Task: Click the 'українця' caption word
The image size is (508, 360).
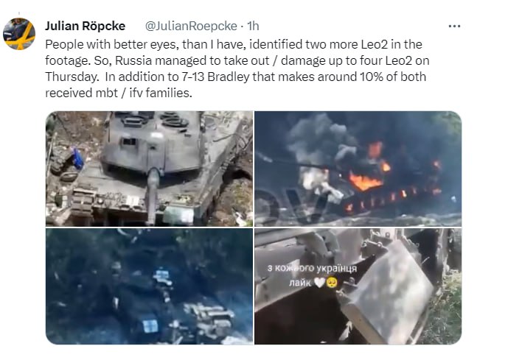Action: 336,269
